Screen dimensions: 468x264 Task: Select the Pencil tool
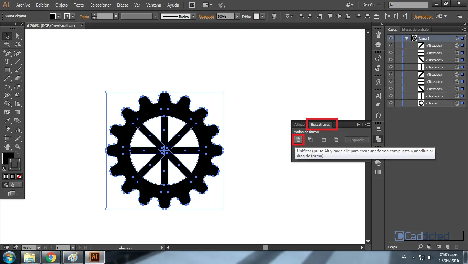coord(7,78)
